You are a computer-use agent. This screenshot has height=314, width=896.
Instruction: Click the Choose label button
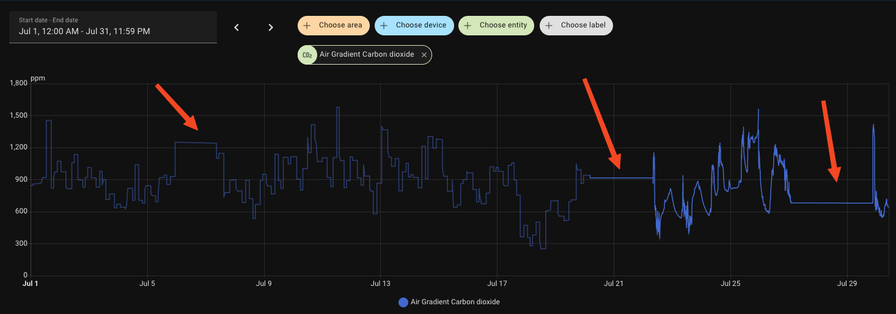(x=576, y=26)
